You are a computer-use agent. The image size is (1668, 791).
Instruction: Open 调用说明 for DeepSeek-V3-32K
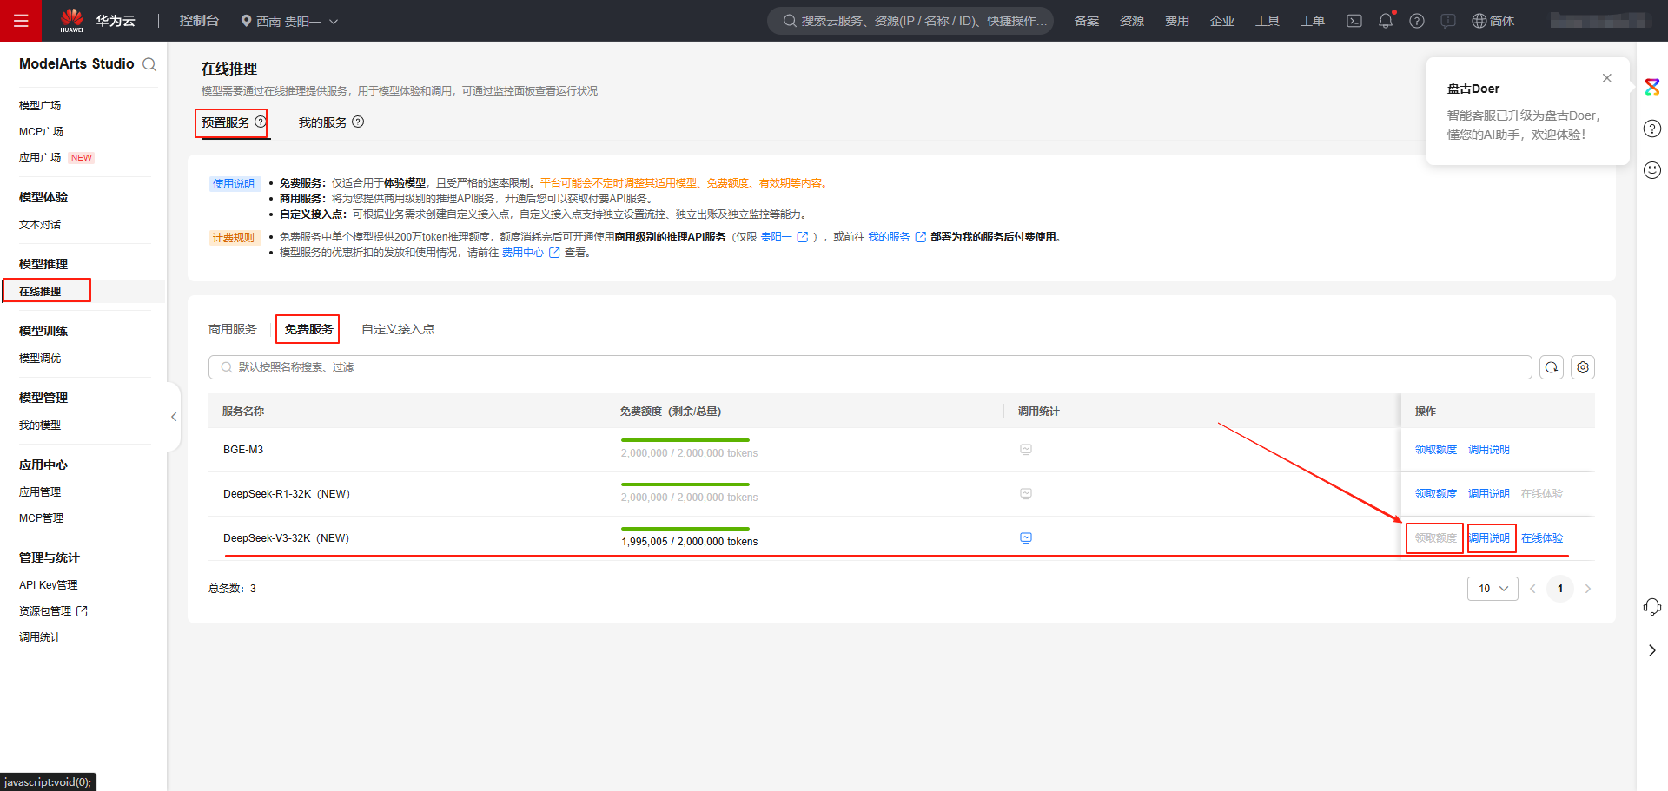tap(1489, 538)
